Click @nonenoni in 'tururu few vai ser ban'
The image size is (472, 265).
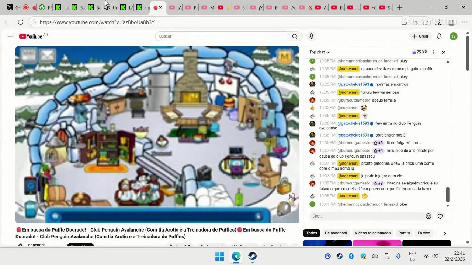tap(348, 92)
